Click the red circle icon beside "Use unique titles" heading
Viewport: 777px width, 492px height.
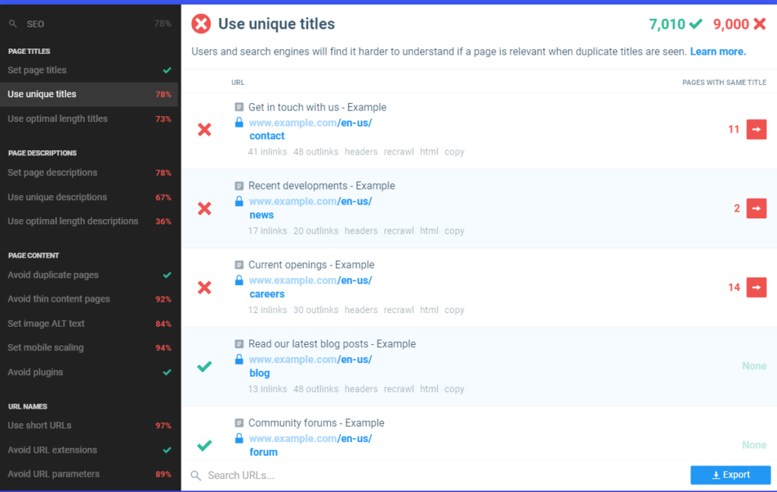[201, 24]
